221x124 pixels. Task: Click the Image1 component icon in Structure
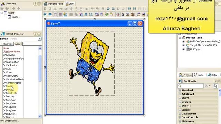point(9,17)
